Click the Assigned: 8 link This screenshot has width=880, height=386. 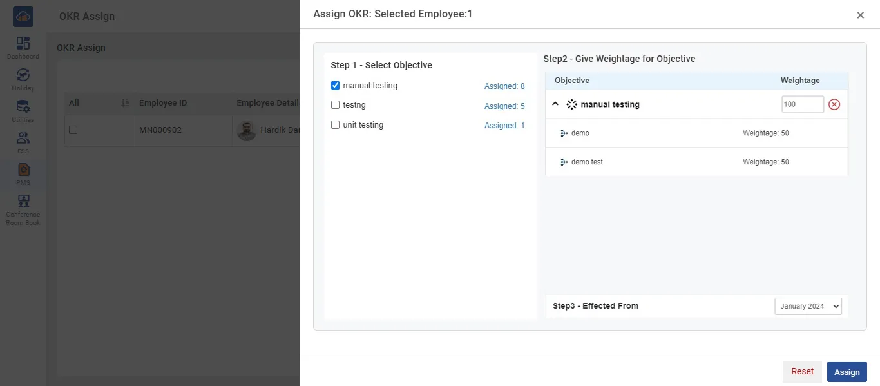point(504,86)
